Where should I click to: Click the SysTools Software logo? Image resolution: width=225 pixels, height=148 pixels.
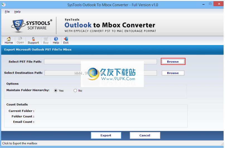[32, 26]
